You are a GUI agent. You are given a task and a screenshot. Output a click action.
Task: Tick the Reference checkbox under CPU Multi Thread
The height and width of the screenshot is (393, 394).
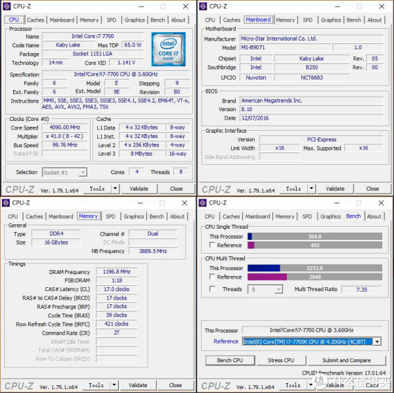tap(212, 277)
